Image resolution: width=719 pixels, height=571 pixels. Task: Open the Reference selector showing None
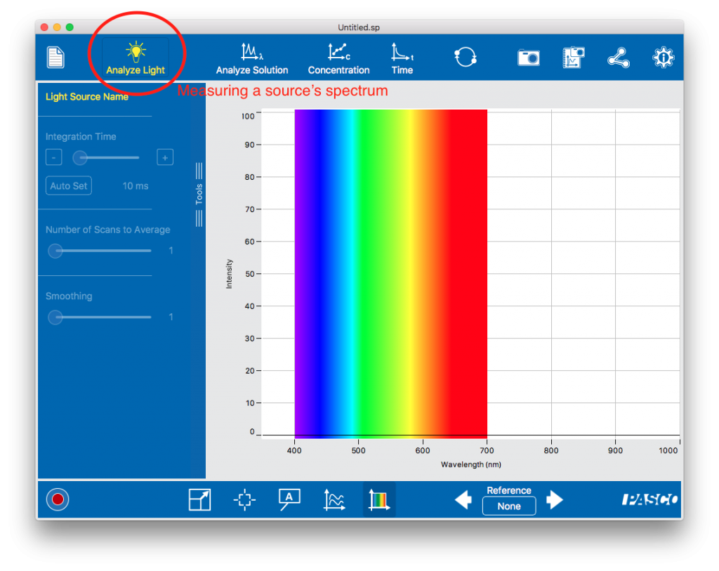pyautogui.click(x=508, y=506)
